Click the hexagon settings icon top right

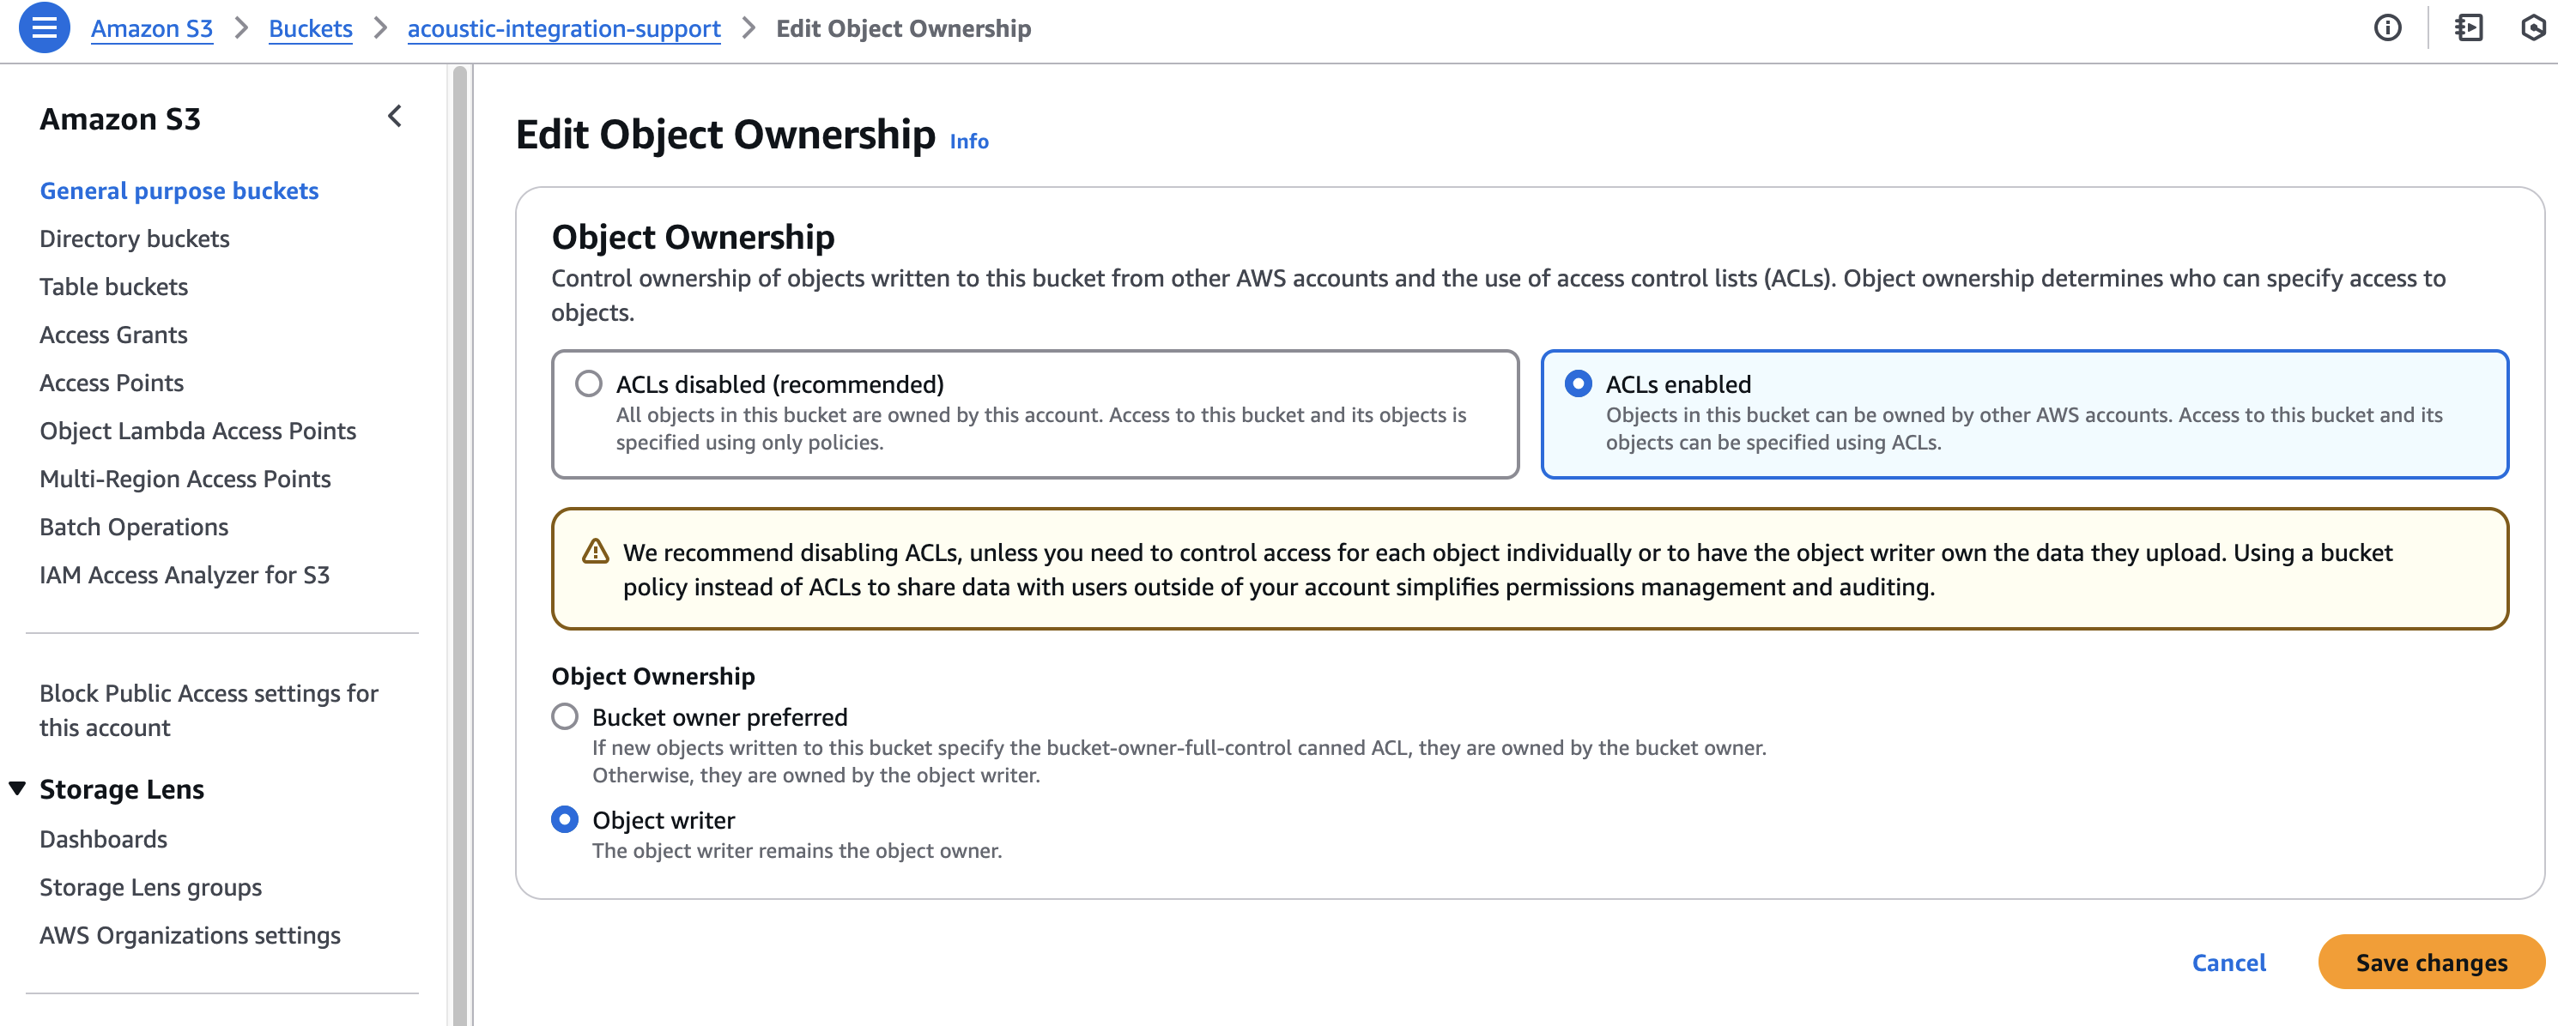[2535, 27]
